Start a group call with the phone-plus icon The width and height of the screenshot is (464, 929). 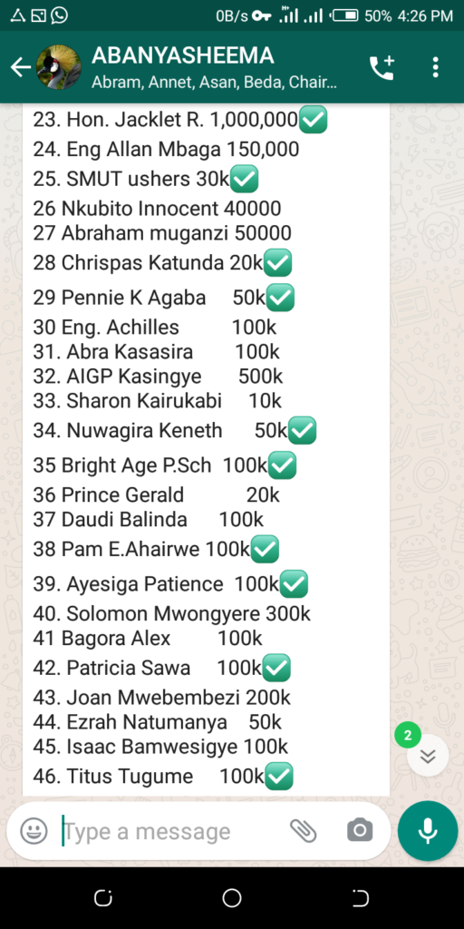click(x=382, y=67)
